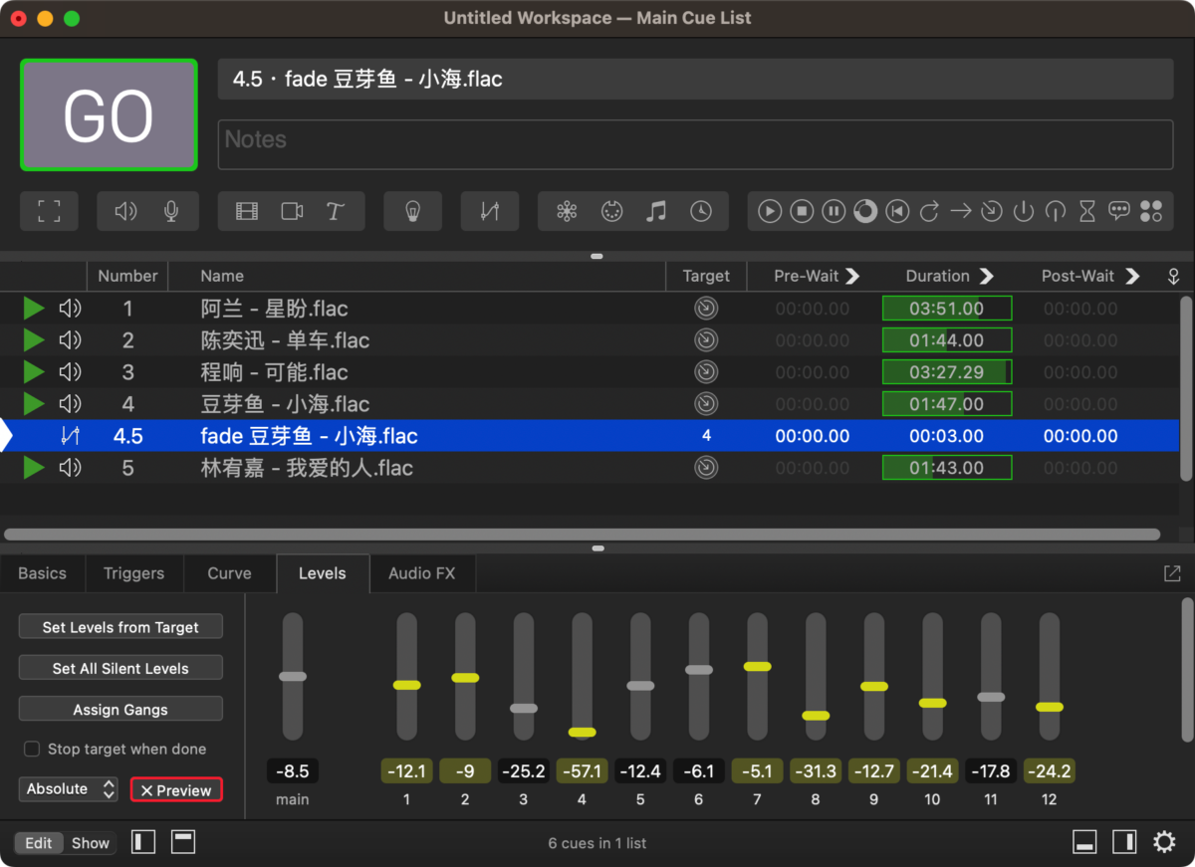
Task: Toggle full screen GO view icon
Action: click(x=49, y=211)
